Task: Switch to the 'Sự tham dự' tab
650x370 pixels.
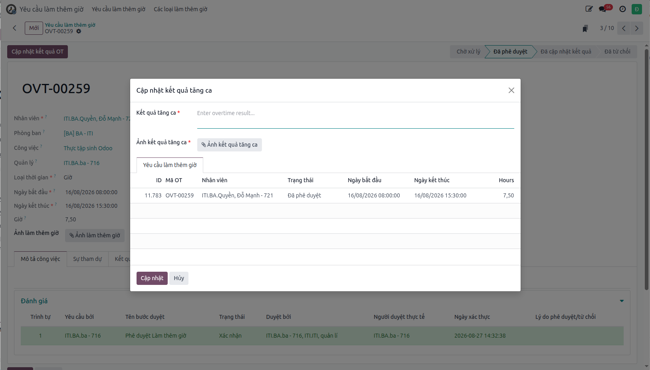Action: [x=87, y=259]
